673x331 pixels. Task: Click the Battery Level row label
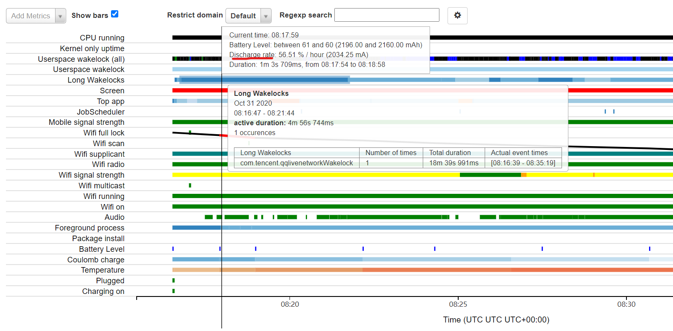[x=102, y=249]
